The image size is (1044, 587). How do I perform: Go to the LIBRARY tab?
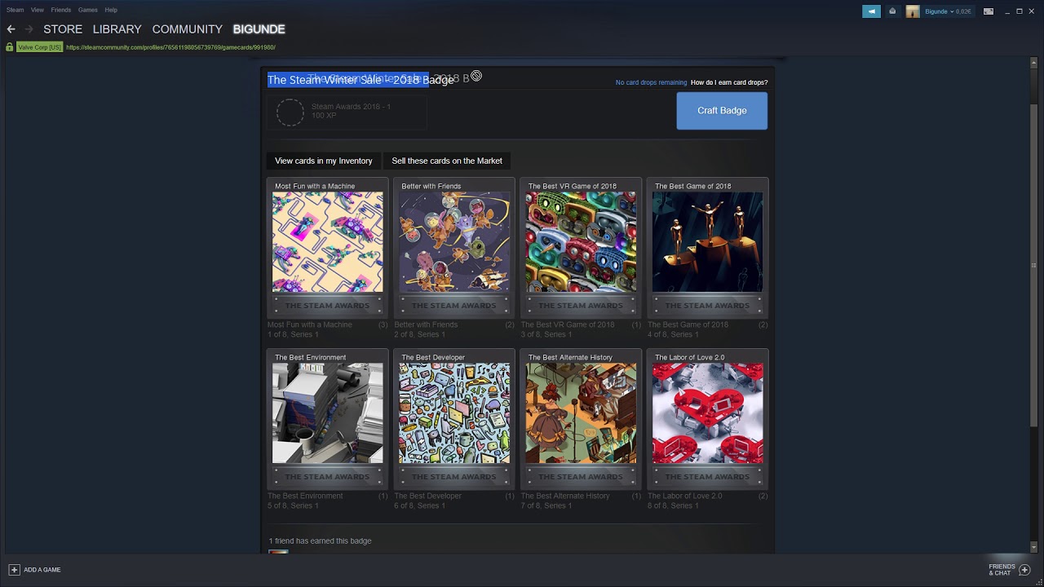[117, 29]
